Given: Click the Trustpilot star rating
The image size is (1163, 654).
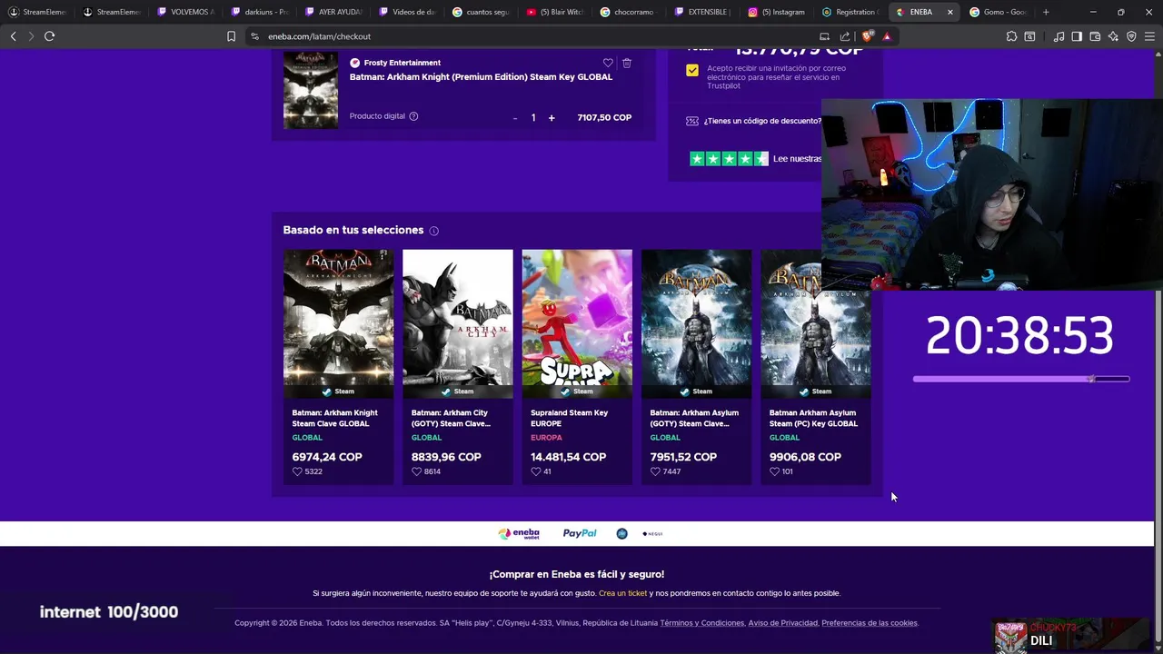Looking at the screenshot, I should tap(729, 159).
